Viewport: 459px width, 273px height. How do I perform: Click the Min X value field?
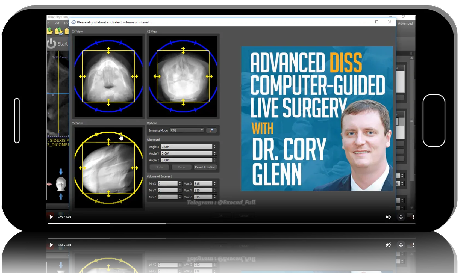point(168,183)
